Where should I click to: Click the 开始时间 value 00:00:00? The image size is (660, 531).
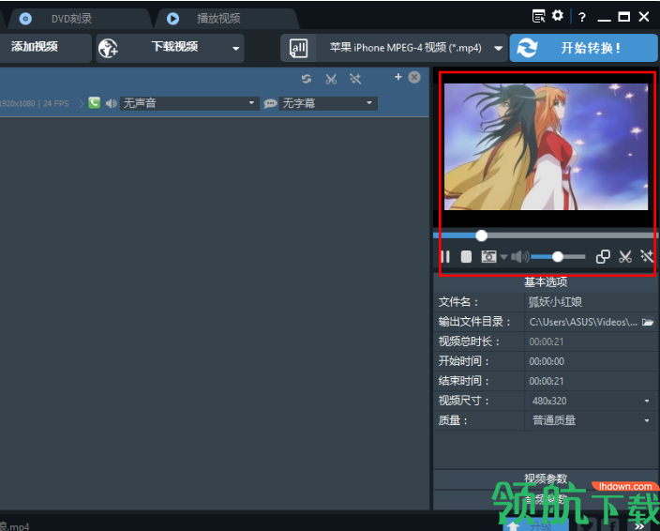tap(547, 361)
